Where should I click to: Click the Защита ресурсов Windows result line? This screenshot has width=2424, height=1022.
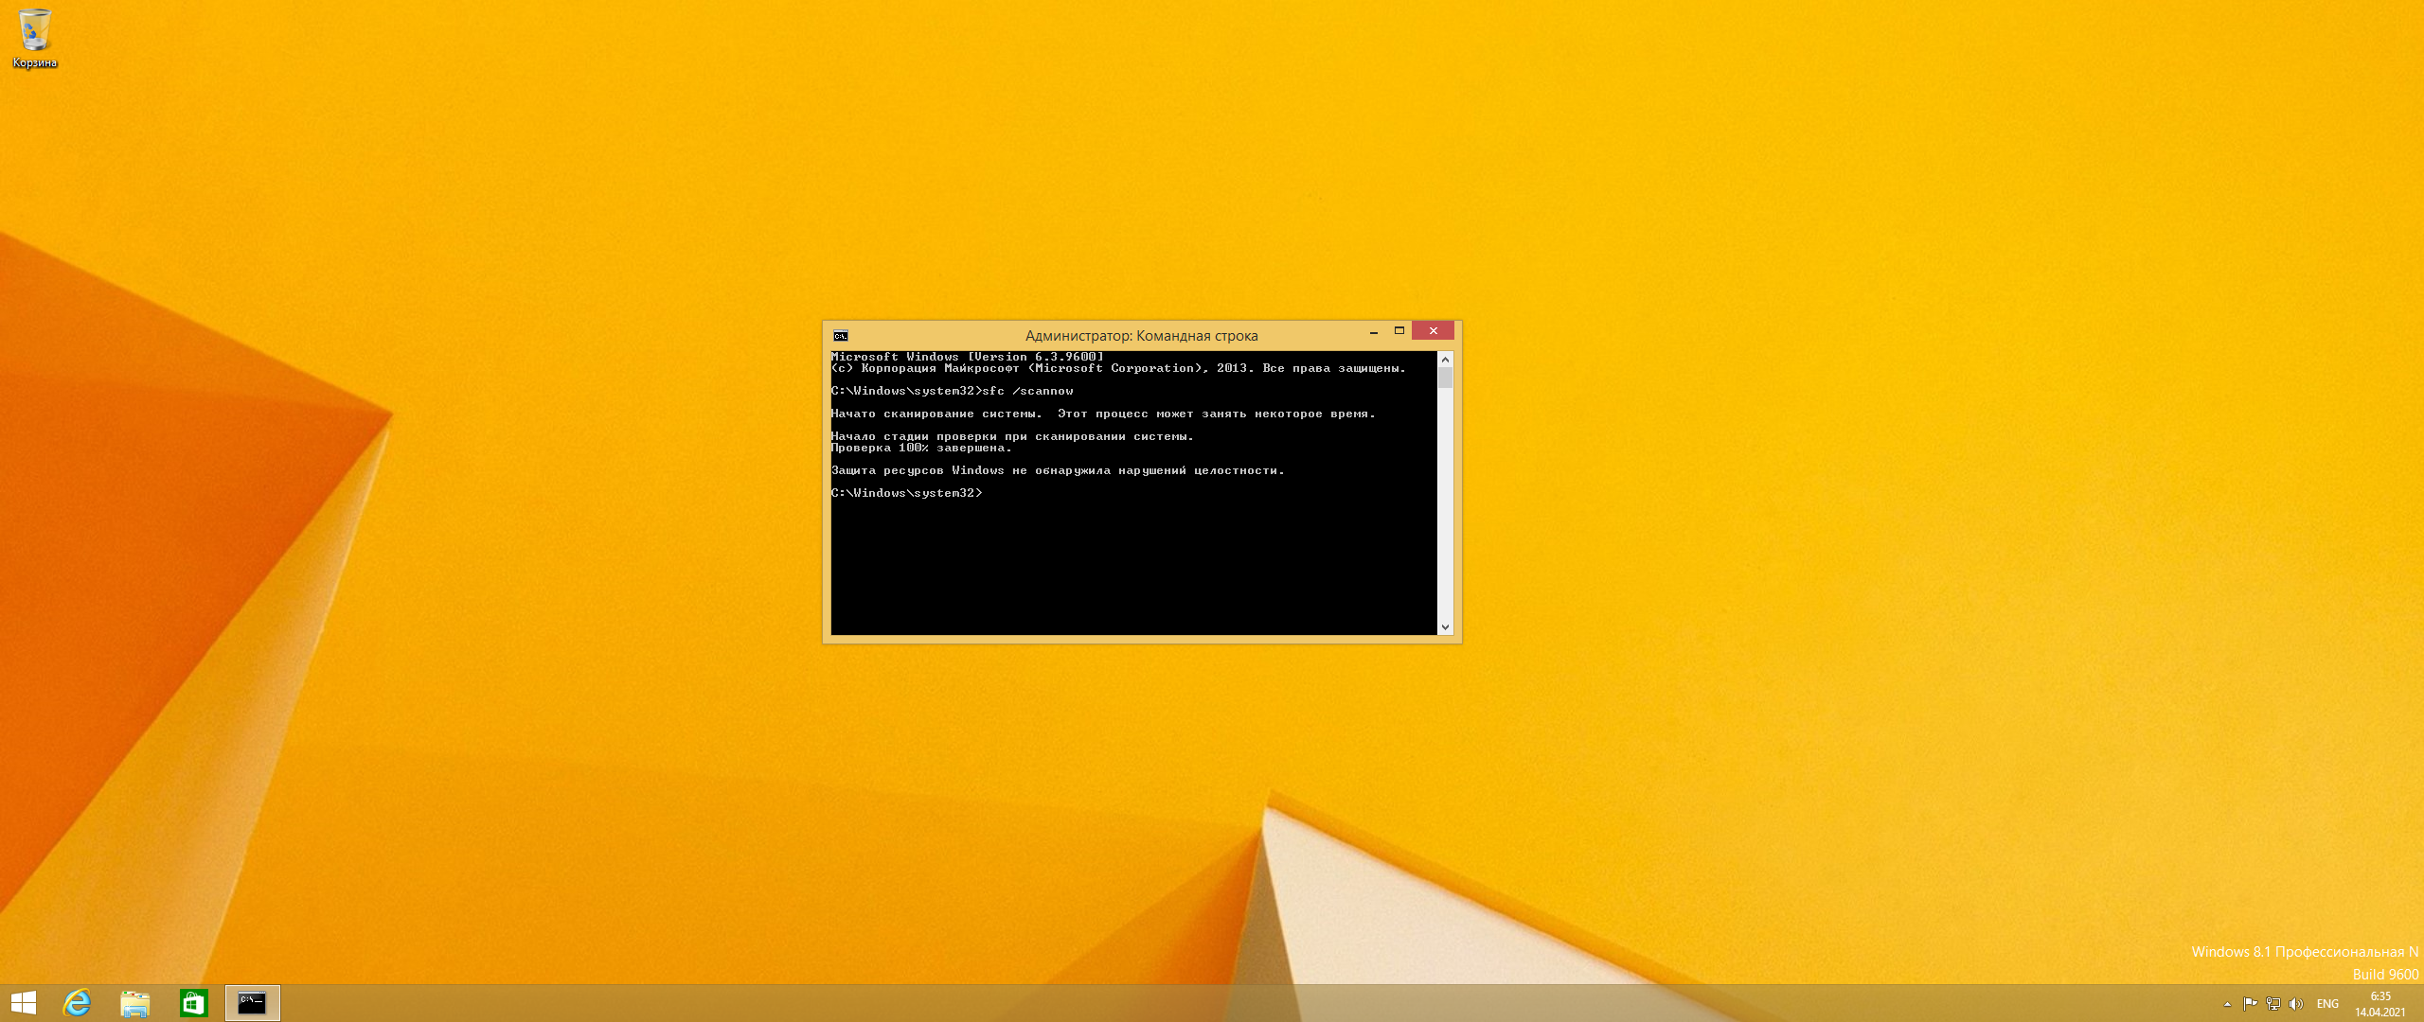(x=1058, y=470)
